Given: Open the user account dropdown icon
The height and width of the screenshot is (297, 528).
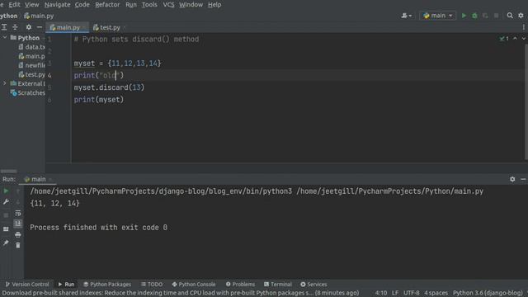Looking at the screenshot, I should click(406, 16).
